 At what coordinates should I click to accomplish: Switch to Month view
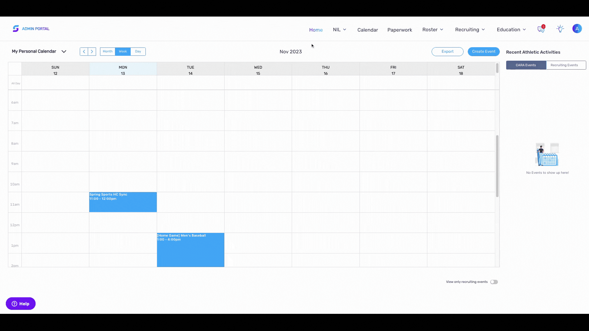pos(108,51)
